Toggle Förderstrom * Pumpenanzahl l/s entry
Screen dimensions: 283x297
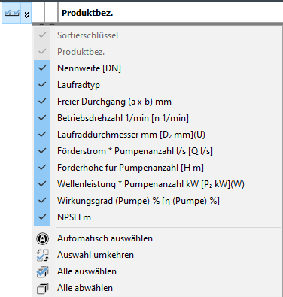[157, 151]
